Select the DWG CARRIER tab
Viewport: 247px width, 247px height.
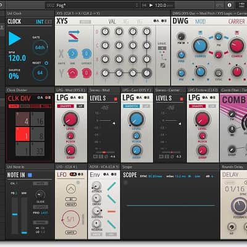pos(237,22)
